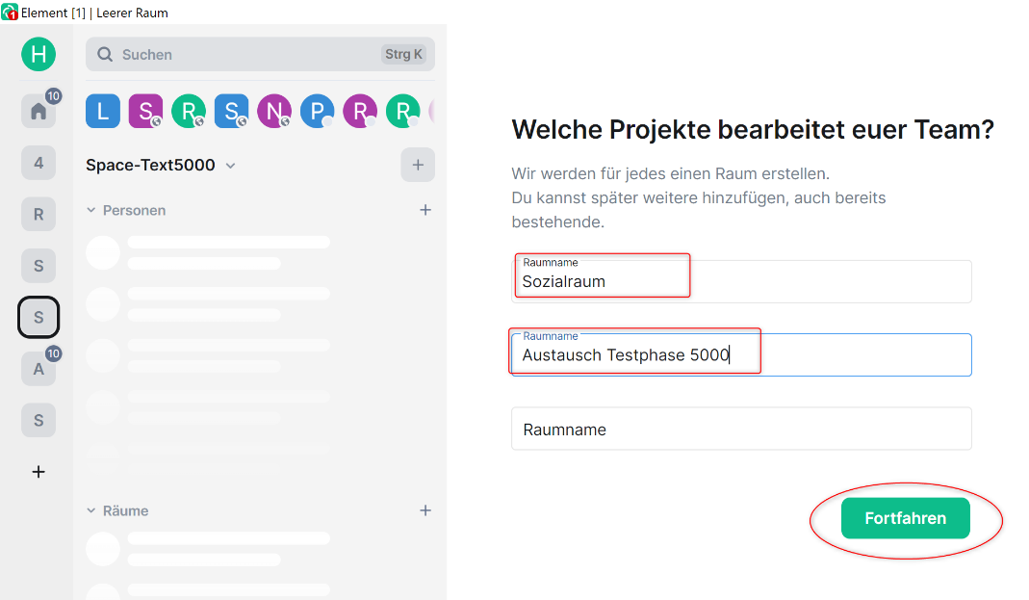Add a room via Räume plus icon

(x=425, y=510)
